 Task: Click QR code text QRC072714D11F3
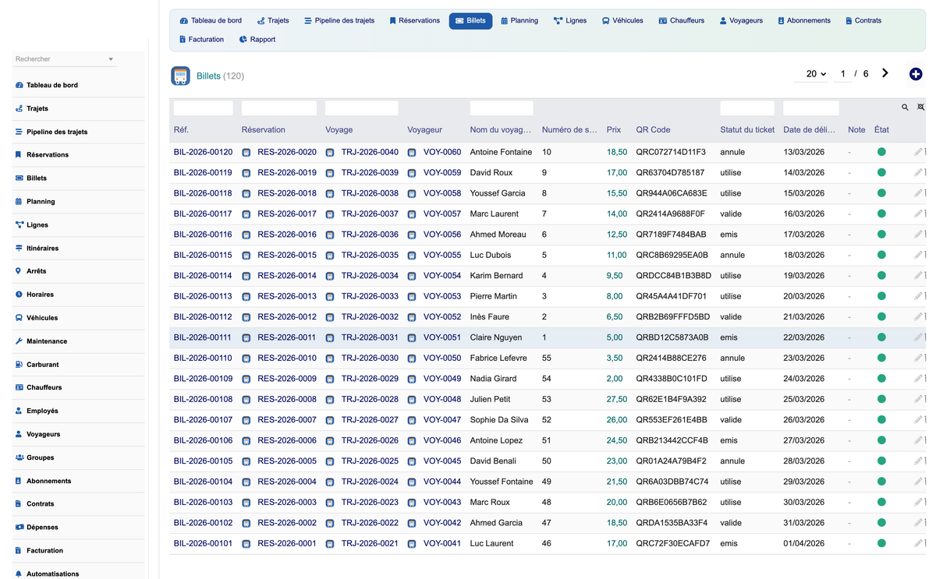(x=671, y=153)
